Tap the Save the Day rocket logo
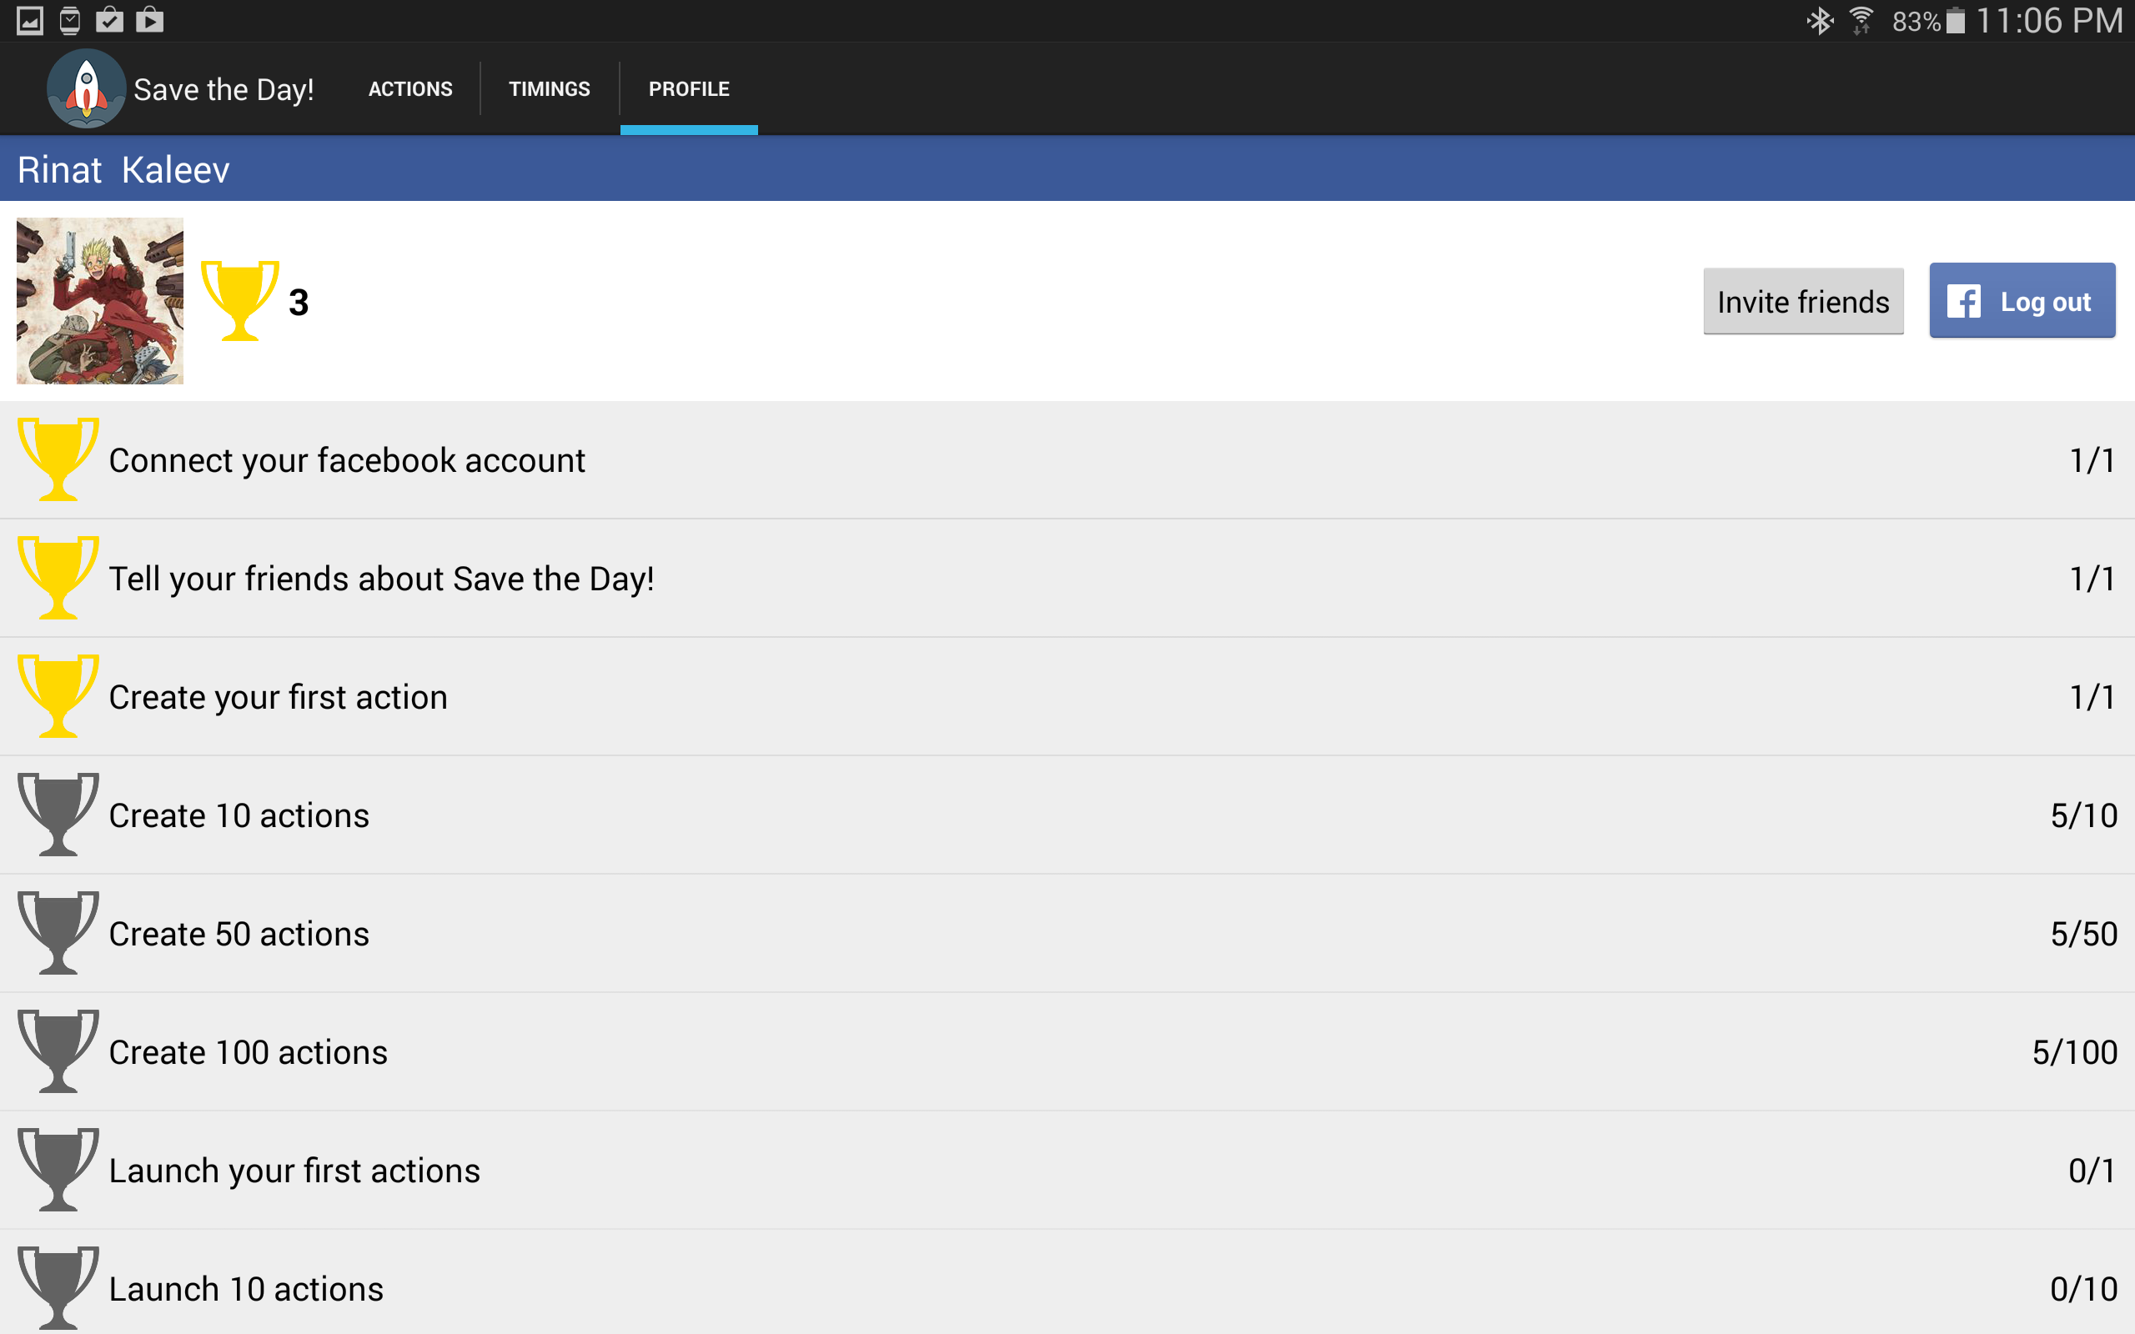The height and width of the screenshot is (1334, 2135). pos(86,88)
